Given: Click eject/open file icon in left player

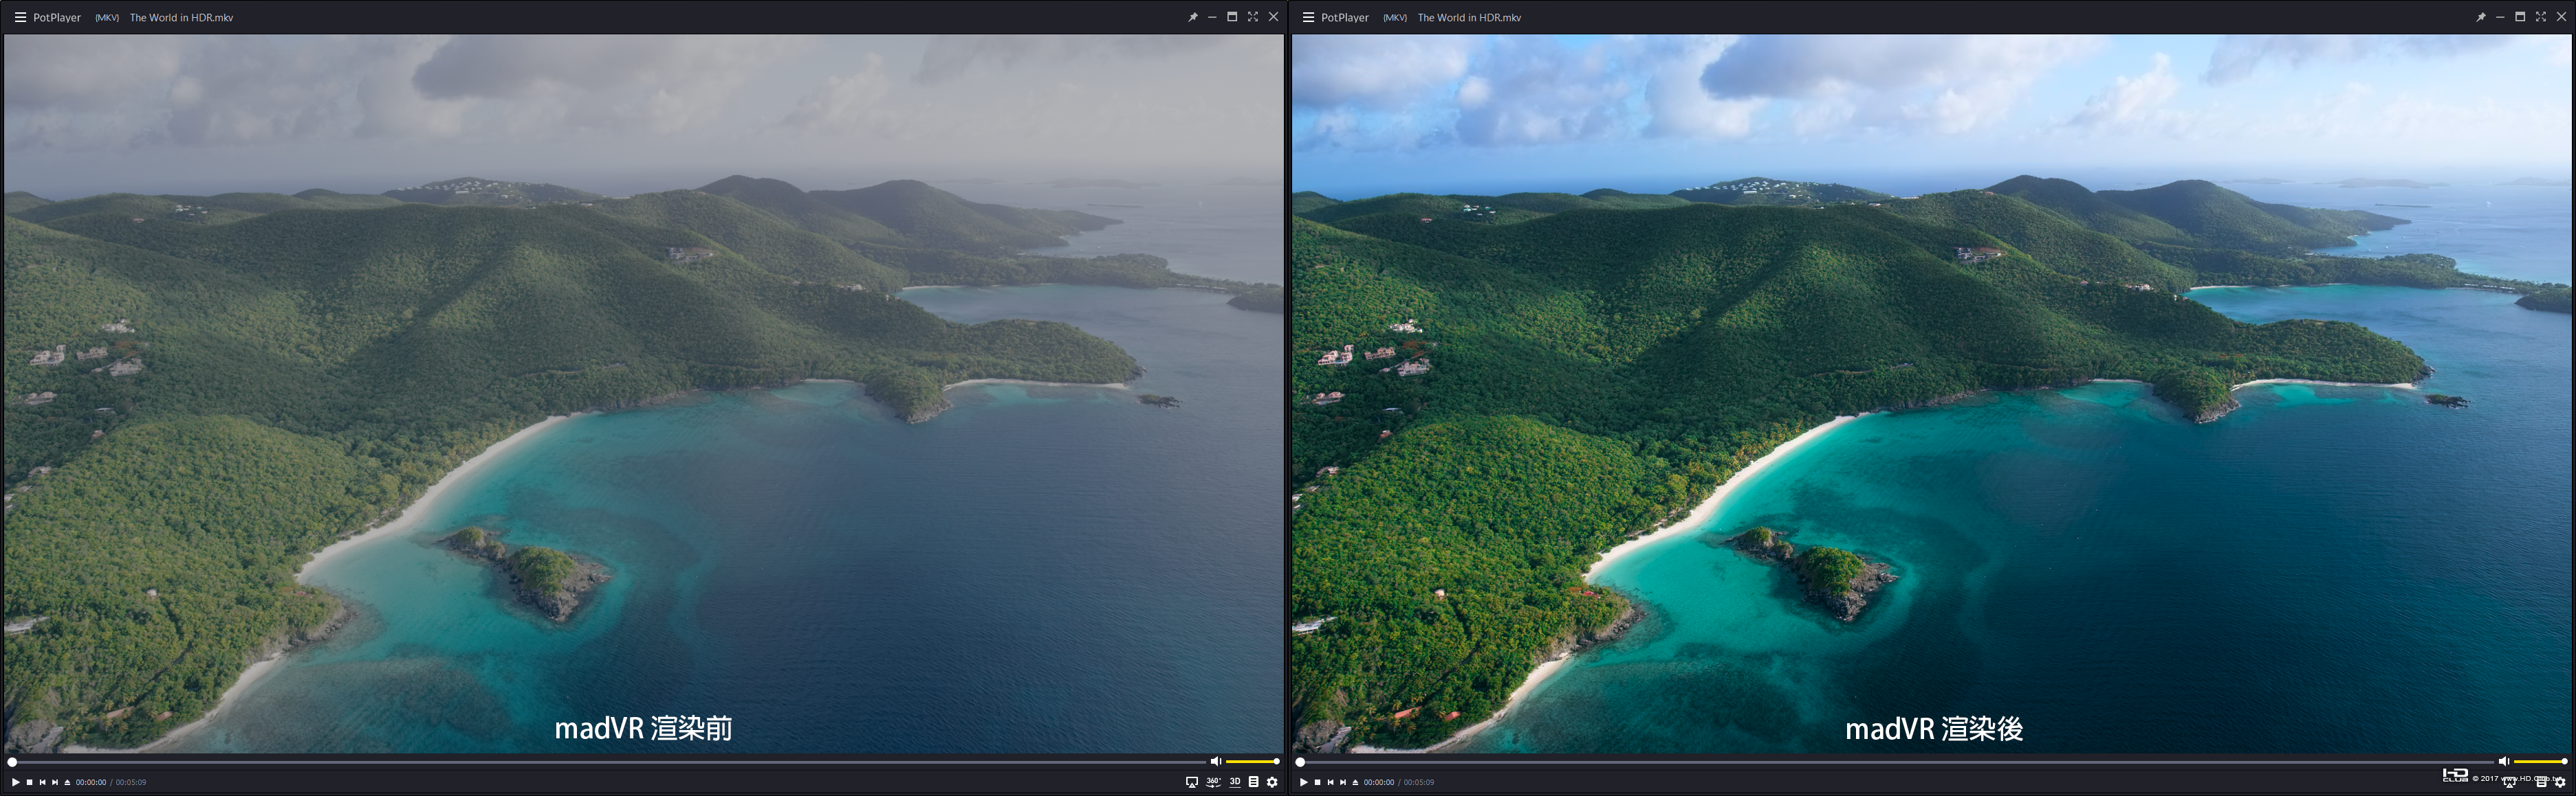Looking at the screenshot, I should click(x=67, y=782).
